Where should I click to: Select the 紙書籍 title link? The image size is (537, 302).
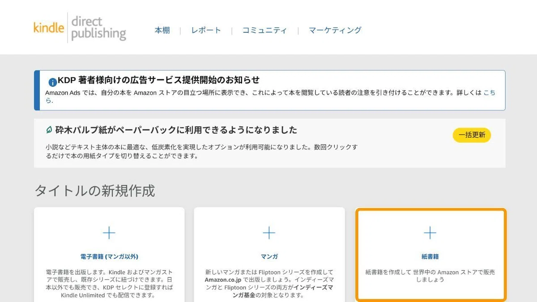pyautogui.click(x=430, y=257)
